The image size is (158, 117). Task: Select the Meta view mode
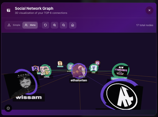tap(30, 25)
